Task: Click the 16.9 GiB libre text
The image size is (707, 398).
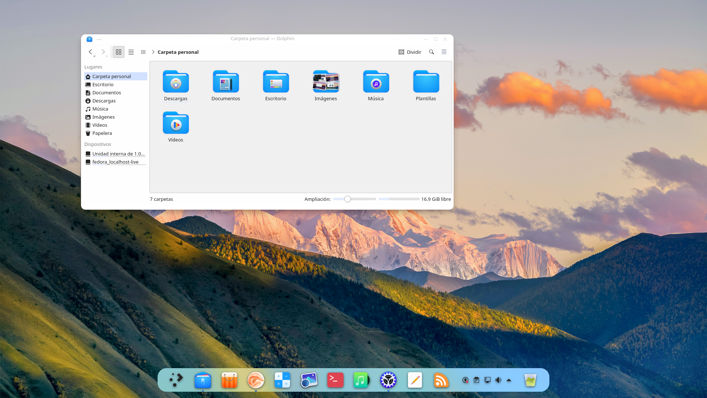Action: (436, 199)
